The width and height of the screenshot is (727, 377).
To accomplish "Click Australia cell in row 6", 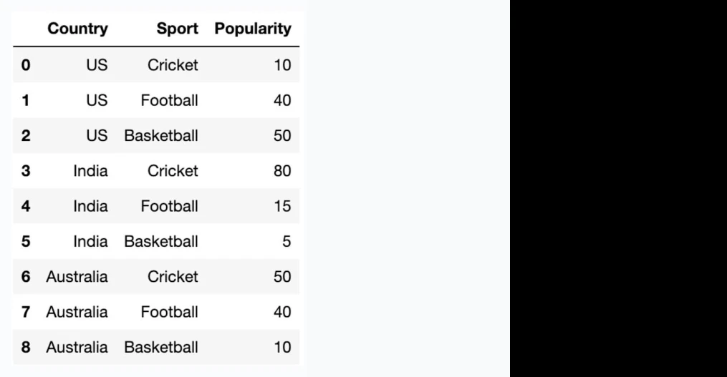I will point(77,277).
